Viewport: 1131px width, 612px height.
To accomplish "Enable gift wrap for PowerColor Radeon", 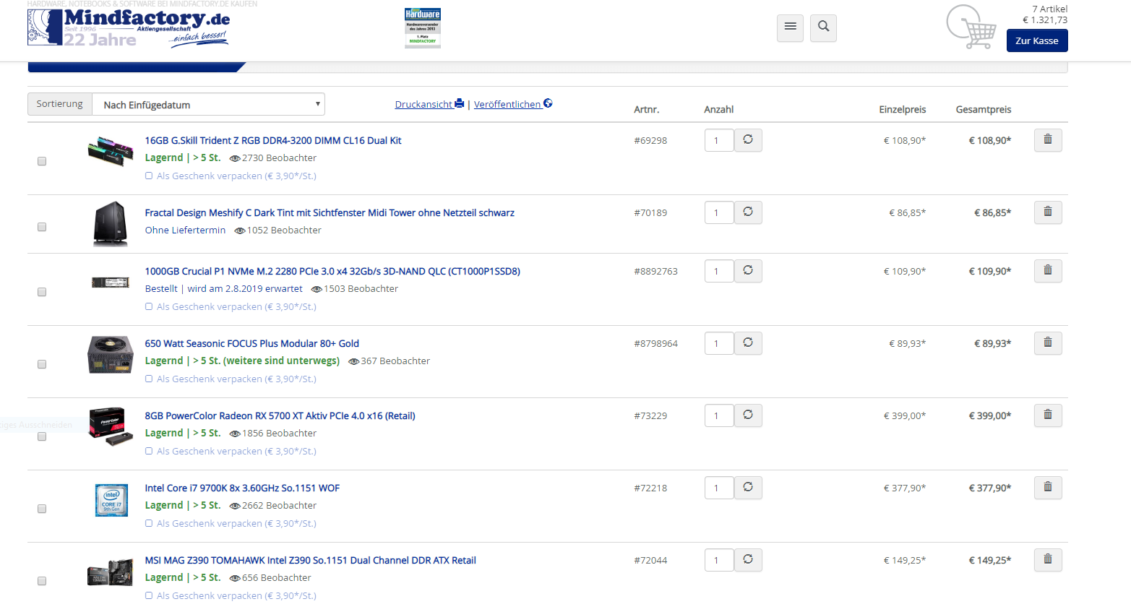I will (x=149, y=451).
